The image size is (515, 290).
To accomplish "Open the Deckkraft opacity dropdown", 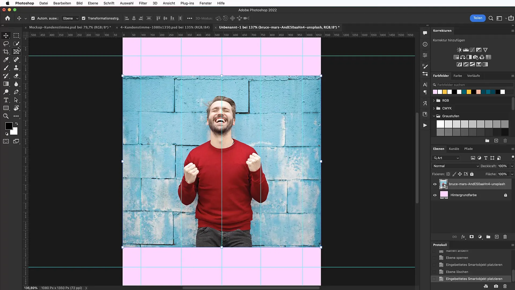I will pos(512,166).
